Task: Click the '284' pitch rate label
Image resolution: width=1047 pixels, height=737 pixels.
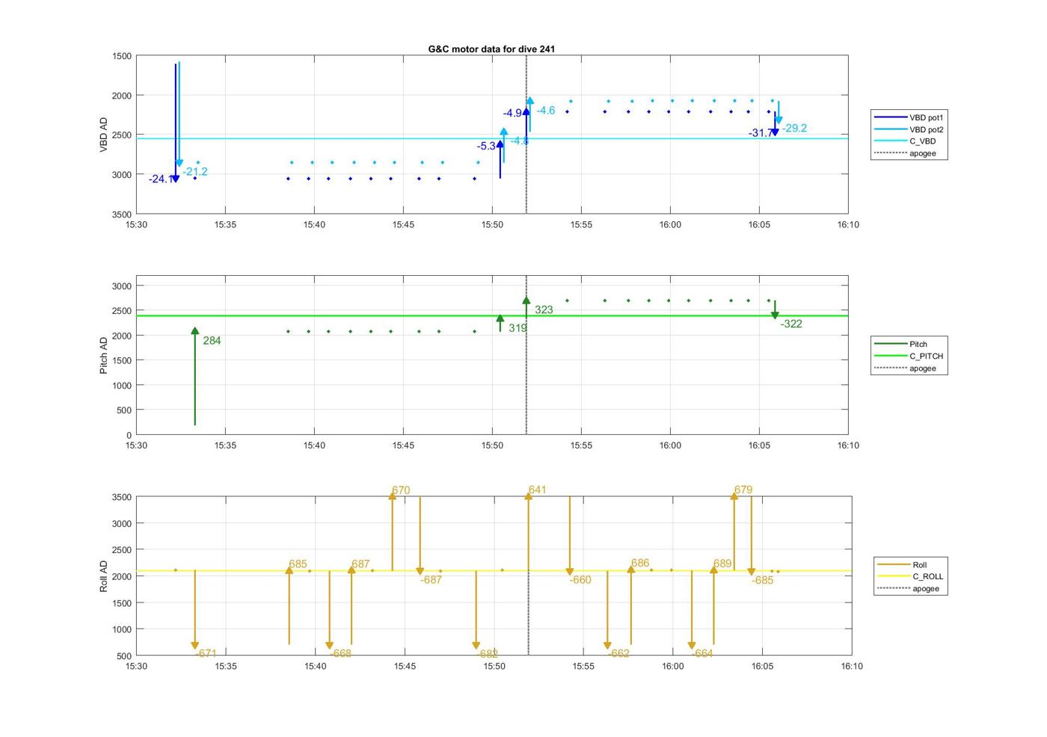Action: click(x=212, y=341)
